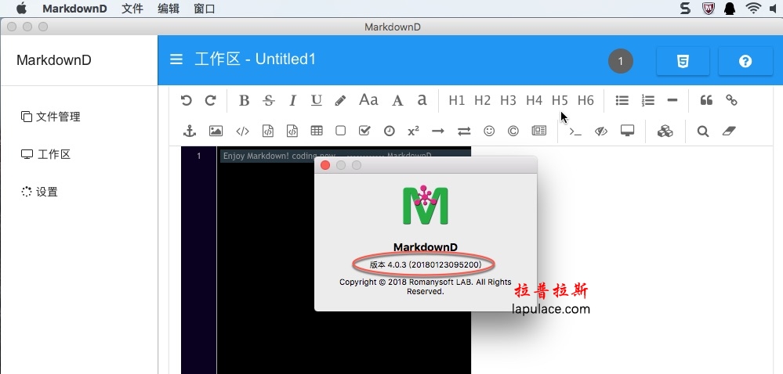Insert a checked task box

[364, 131]
